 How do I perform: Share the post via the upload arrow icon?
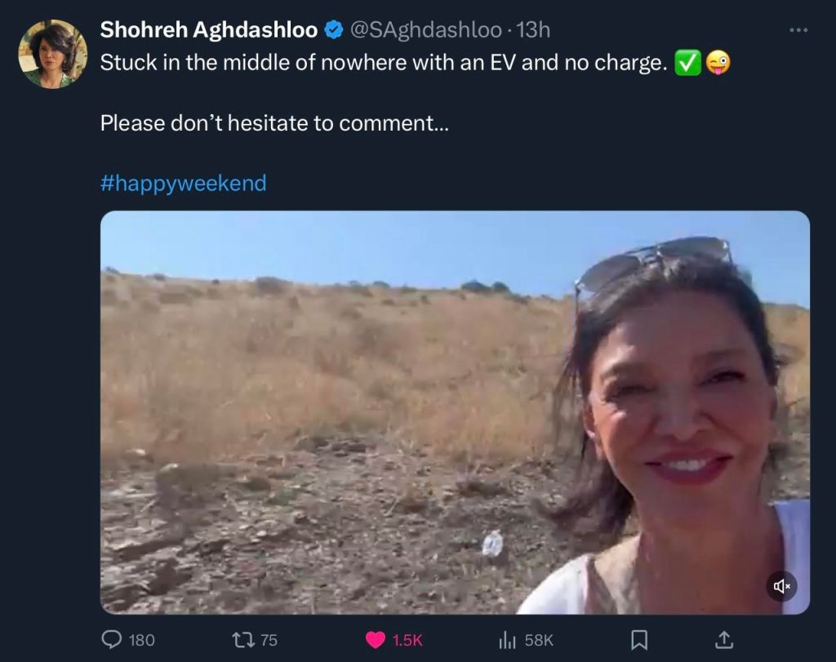click(x=723, y=640)
